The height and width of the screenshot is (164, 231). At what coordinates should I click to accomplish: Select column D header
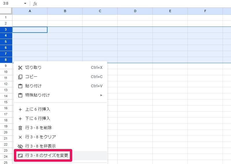tap(135, 11)
